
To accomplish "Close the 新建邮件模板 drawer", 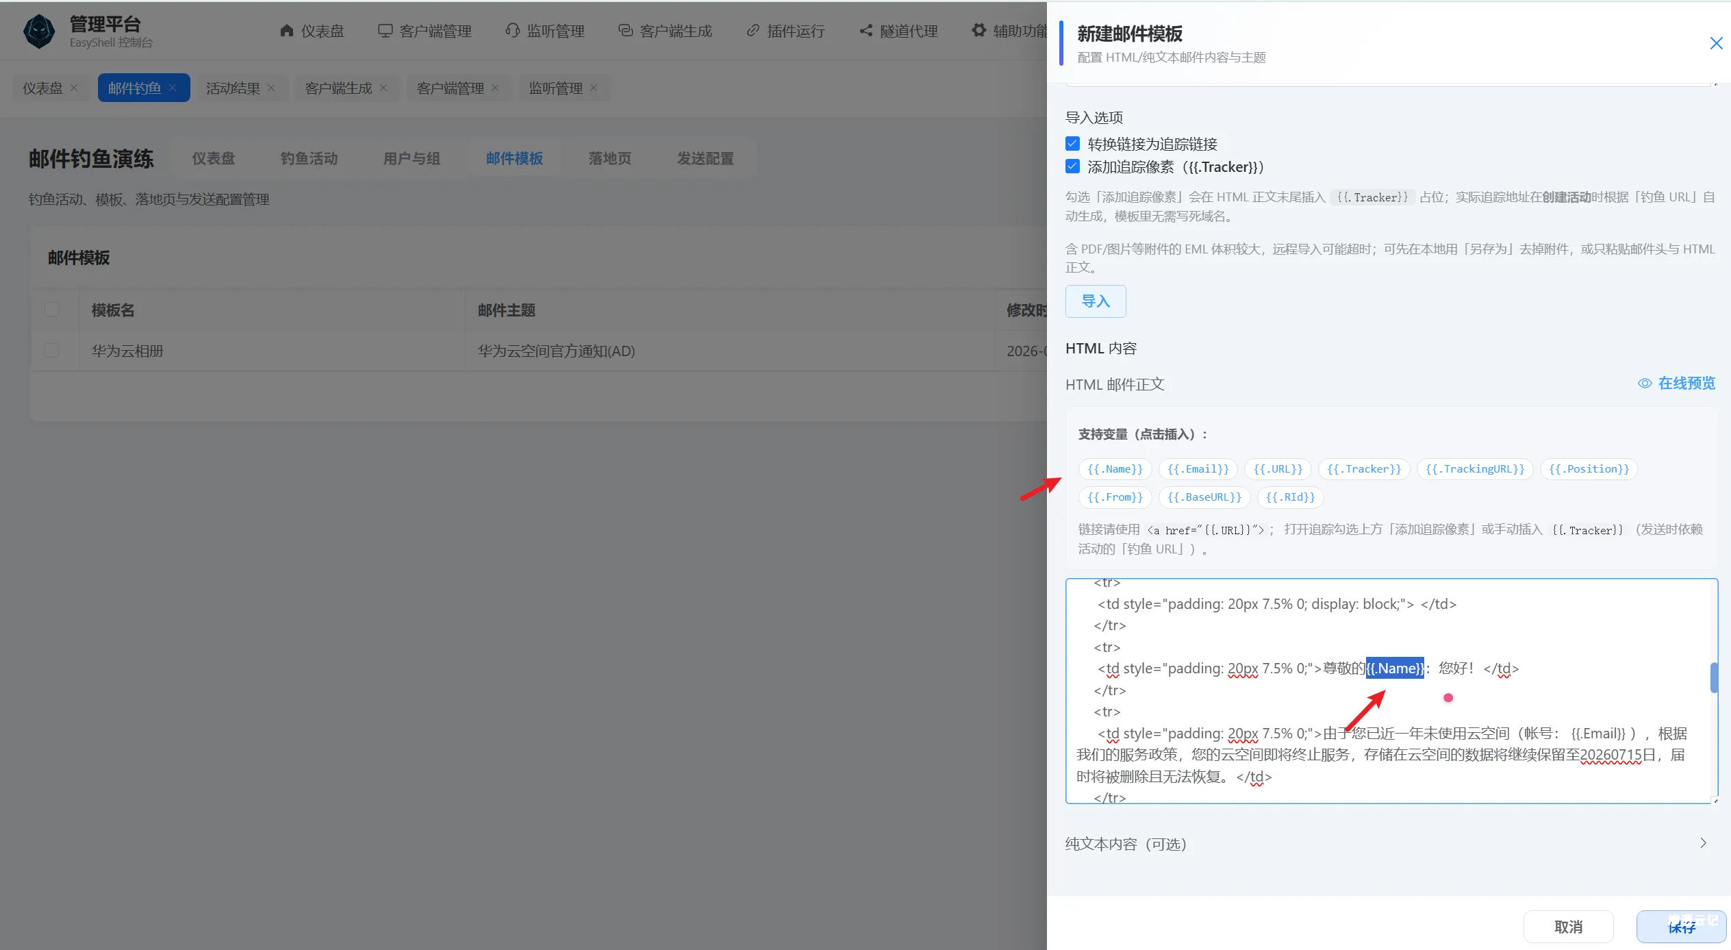I will coord(1716,43).
